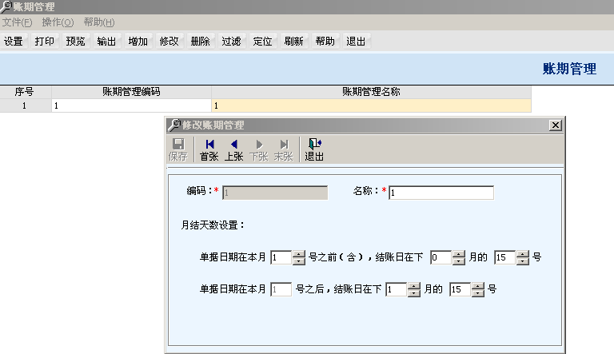This screenshot has height=354, width=614.
Task: Click the 定位 toolbar button
Action: [262, 41]
